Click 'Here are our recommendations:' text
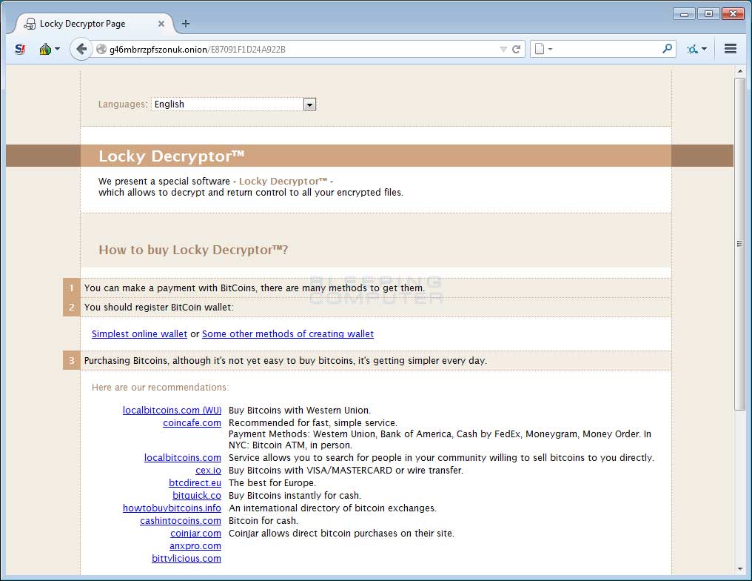Viewport: 752px width, 581px height. click(x=160, y=387)
